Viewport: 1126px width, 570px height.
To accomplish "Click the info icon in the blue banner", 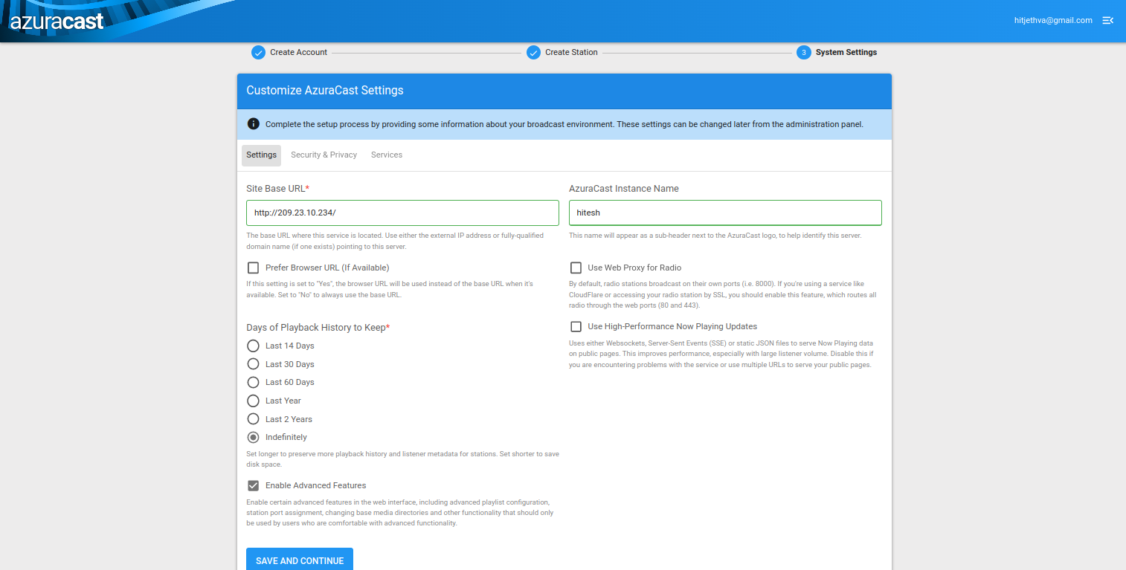I will pos(254,124).
